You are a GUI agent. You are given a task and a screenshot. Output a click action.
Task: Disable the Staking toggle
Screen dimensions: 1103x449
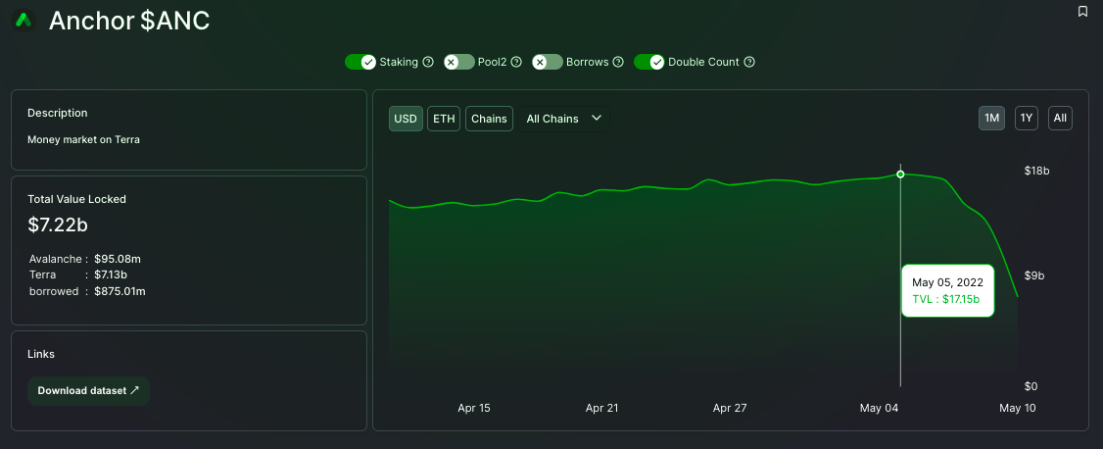[360, 62]
